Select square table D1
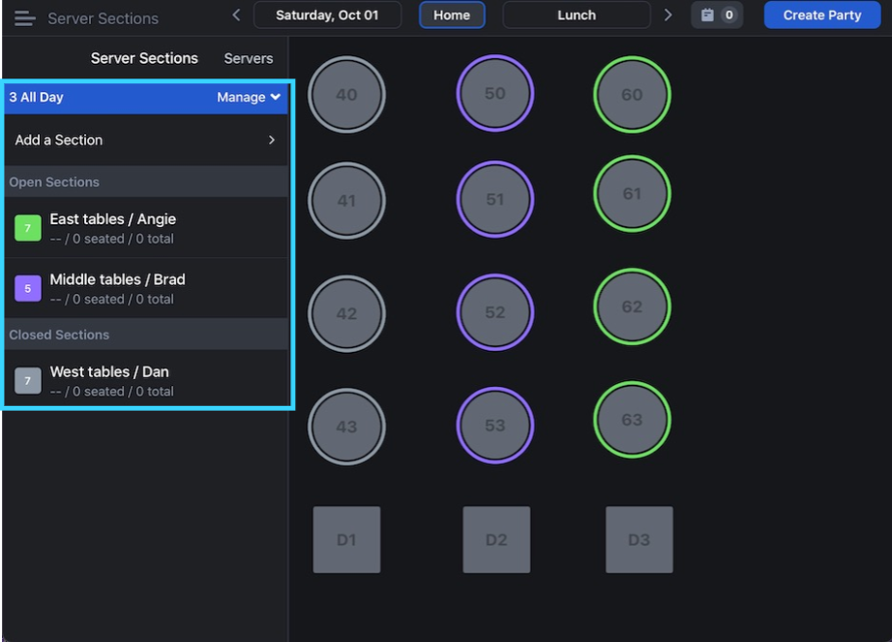Image resolution: width=892 pixels, height=642 pixels. pyautogui.click(x=346, y=540)
